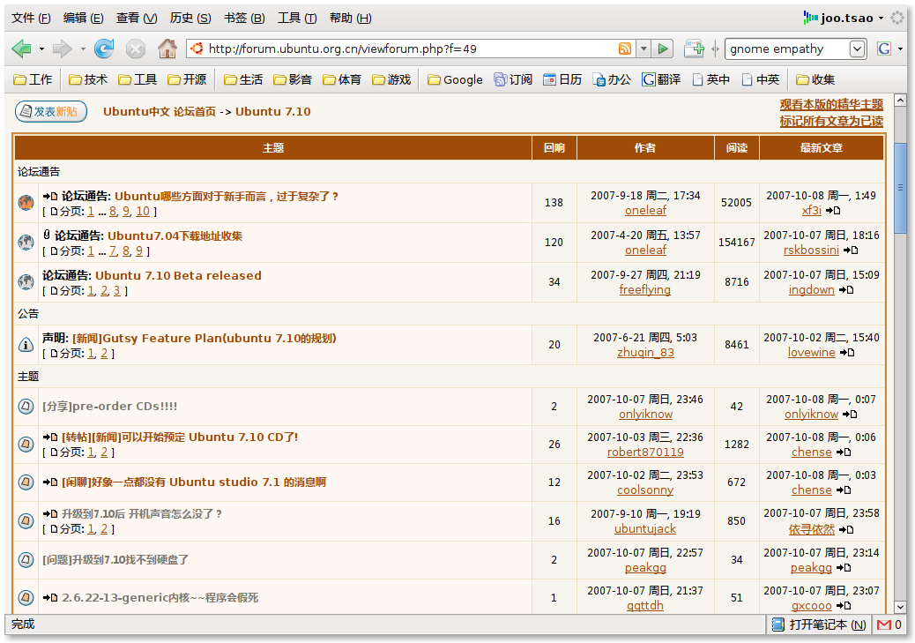This screenshot has height=643, width=915.
Task: Open author link freeflying
Action: (x=644, y=289)
